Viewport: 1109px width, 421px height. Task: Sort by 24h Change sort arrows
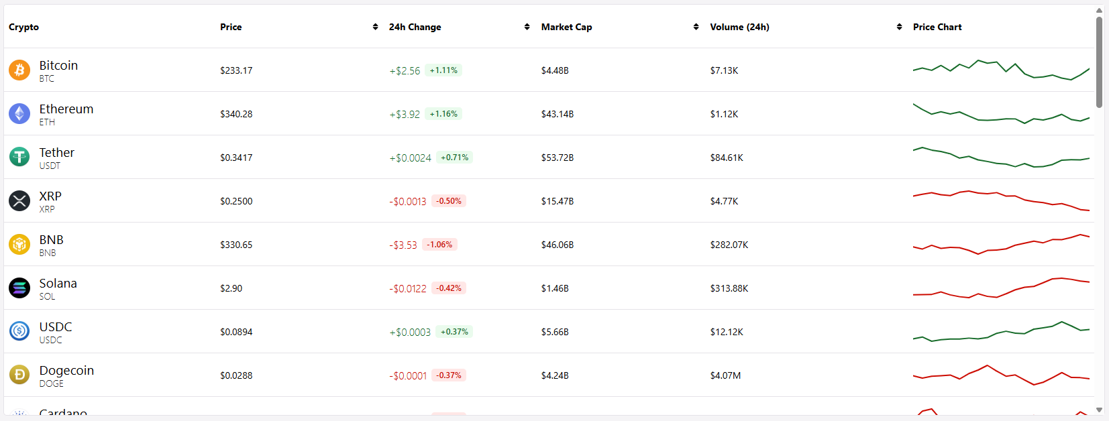527,27
